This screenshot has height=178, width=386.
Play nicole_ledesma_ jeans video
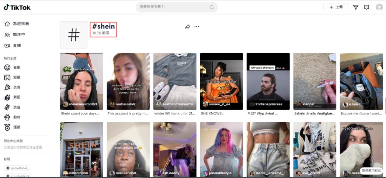tap(268, 150)
